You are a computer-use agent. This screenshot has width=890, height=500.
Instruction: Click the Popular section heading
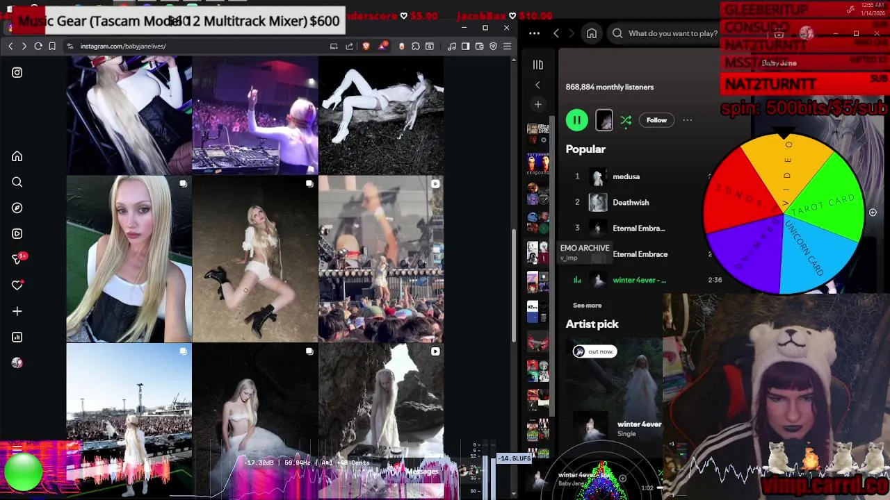click(585, 149)
